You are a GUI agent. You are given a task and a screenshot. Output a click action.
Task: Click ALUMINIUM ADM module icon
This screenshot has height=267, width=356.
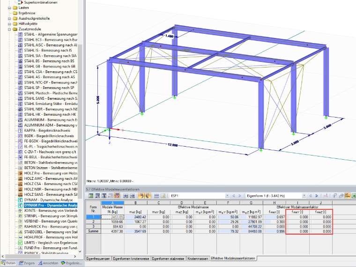21,125
